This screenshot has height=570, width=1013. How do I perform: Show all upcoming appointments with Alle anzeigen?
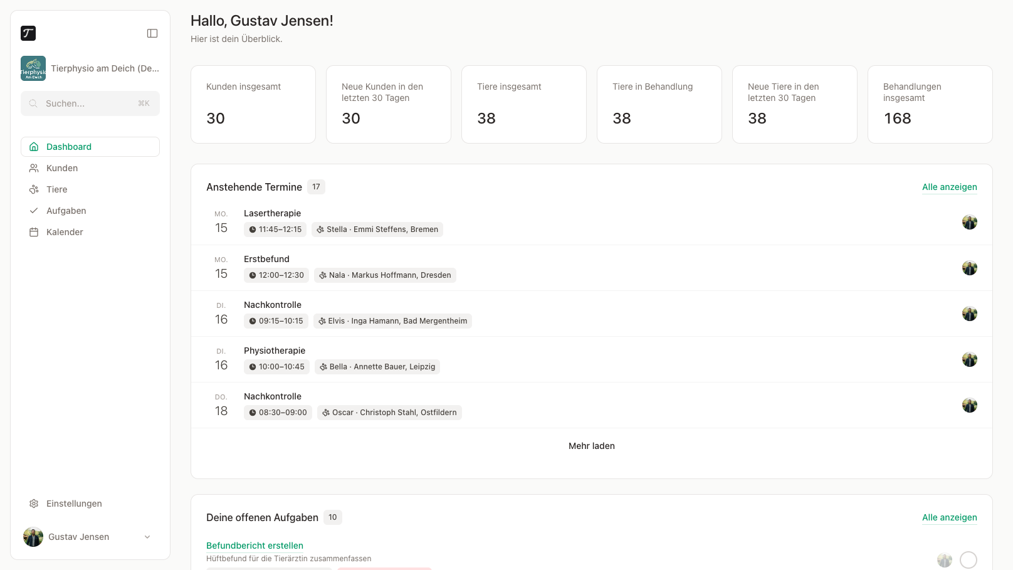[950, 187]
